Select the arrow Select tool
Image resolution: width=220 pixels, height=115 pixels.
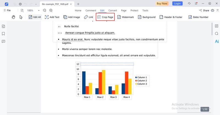click(x=21, y=17)
